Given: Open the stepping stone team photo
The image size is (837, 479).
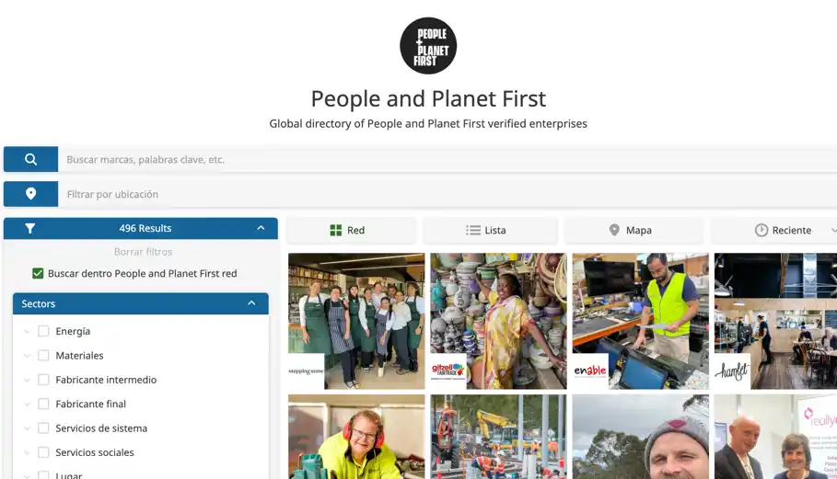Looking at the screenshot, I should pos(356,321).
